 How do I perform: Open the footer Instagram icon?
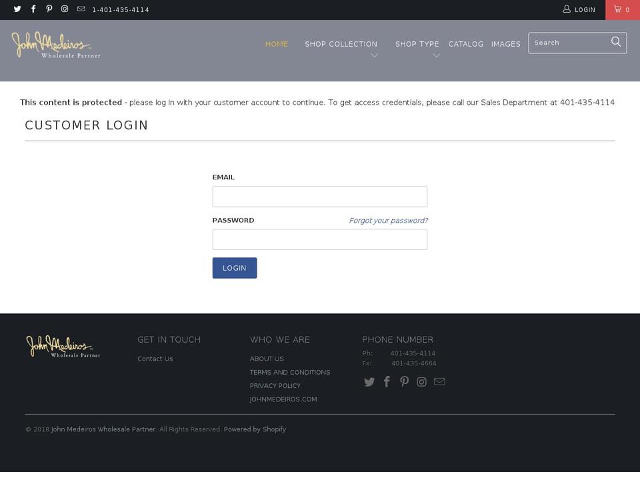(421, 382)
